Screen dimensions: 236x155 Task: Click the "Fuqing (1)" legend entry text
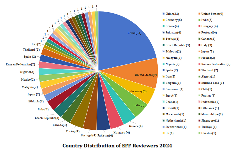pyautogui.click(x=208, y=96)
